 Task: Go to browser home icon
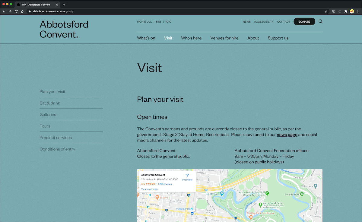pyautogui.click(x=22, y=11)
